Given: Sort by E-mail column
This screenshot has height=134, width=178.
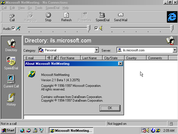Looking at the screenshot, I should (x=35, y=58).
